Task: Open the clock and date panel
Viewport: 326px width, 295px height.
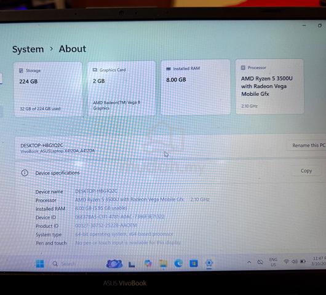Action: pyautogui.click(x=319, y=261)
